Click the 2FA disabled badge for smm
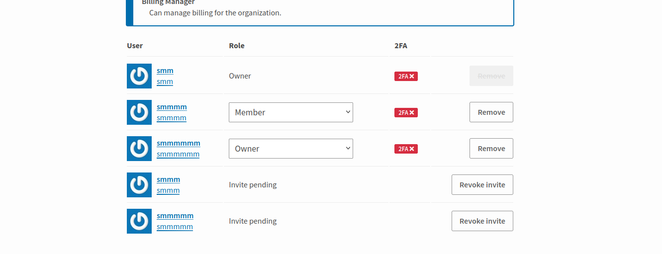 pos(406,76)
